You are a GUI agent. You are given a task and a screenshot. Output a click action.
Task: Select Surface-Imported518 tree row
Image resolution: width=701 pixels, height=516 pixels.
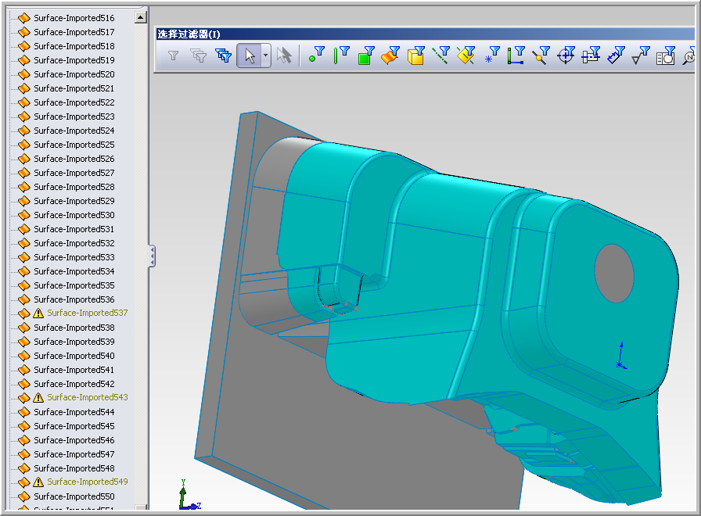click(x=74, y=46)
